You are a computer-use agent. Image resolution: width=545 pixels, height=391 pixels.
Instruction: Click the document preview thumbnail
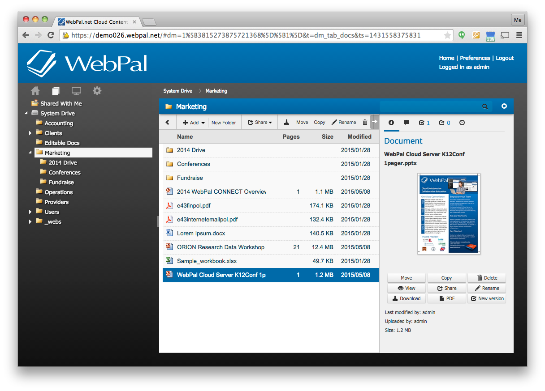(x=449, y=214)
